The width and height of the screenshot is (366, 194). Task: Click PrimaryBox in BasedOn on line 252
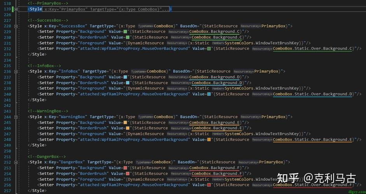point(271,162)
